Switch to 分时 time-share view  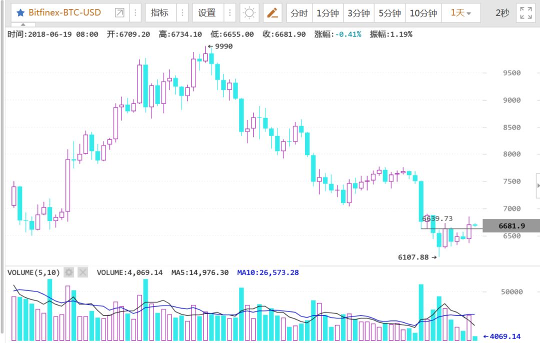pos(299,13)
